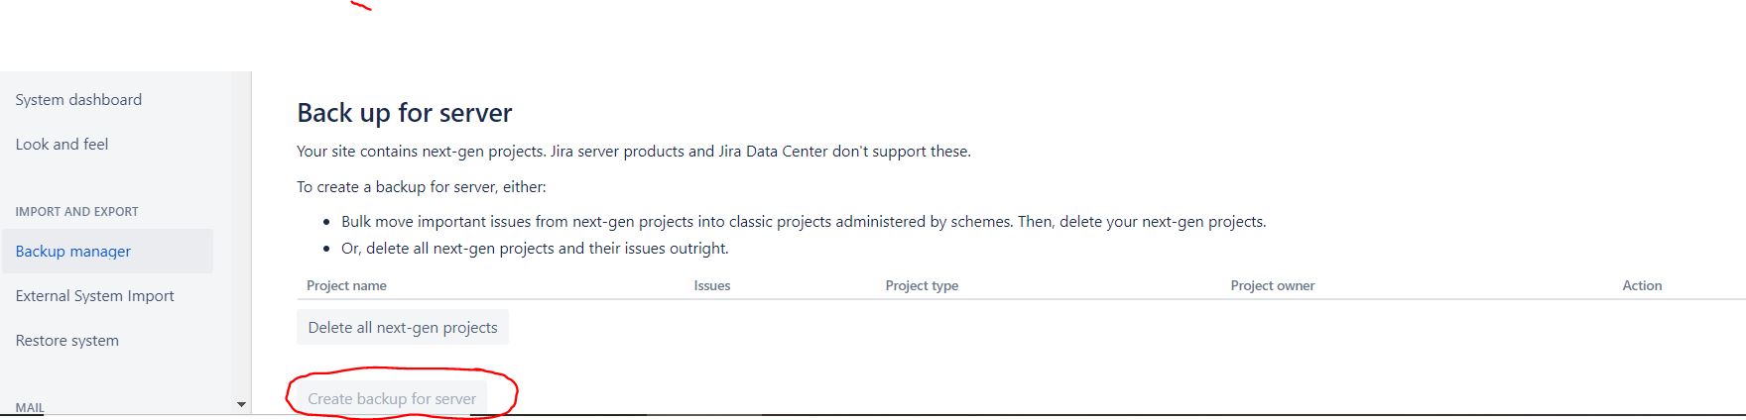Select Backup manager in the sidebar

pyautogui.click(x=107, y=252)
